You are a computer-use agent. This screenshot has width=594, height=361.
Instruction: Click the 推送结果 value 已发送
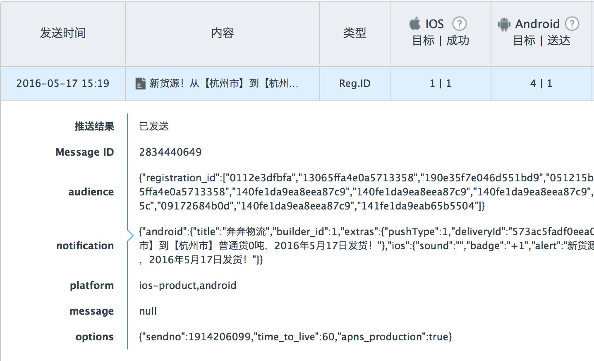154,126
